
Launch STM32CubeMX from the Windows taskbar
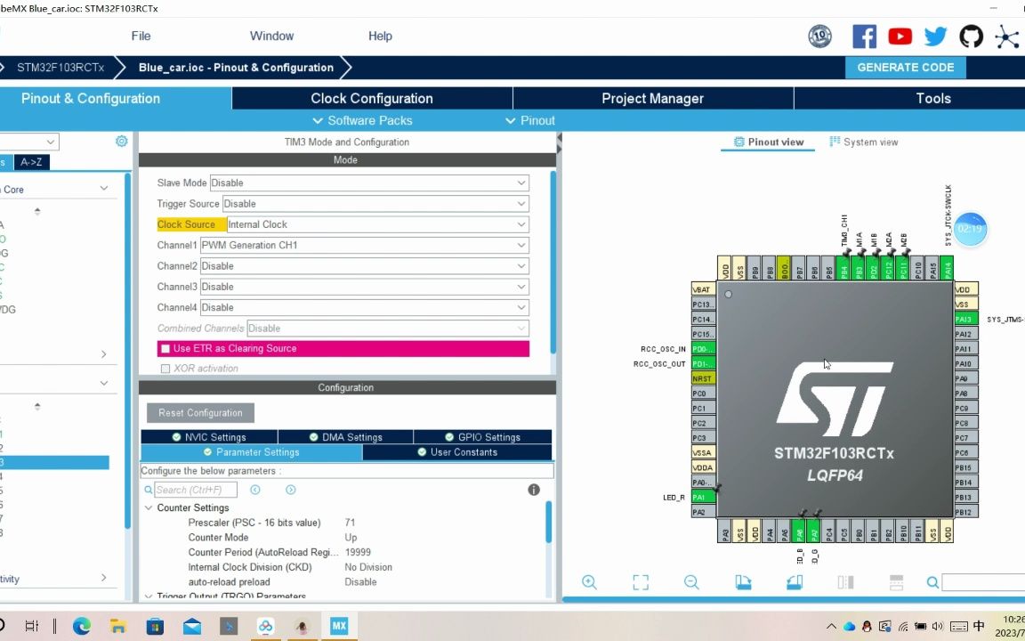point(338,626)
